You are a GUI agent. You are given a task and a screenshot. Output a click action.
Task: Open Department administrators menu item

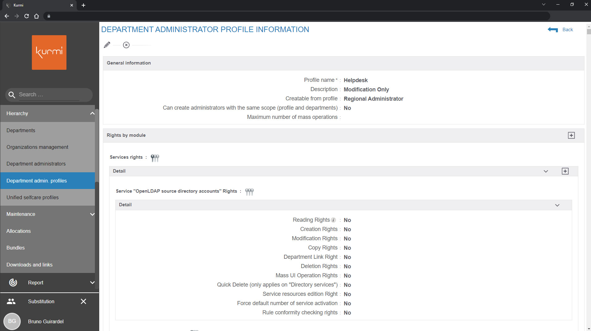point(48,164)
